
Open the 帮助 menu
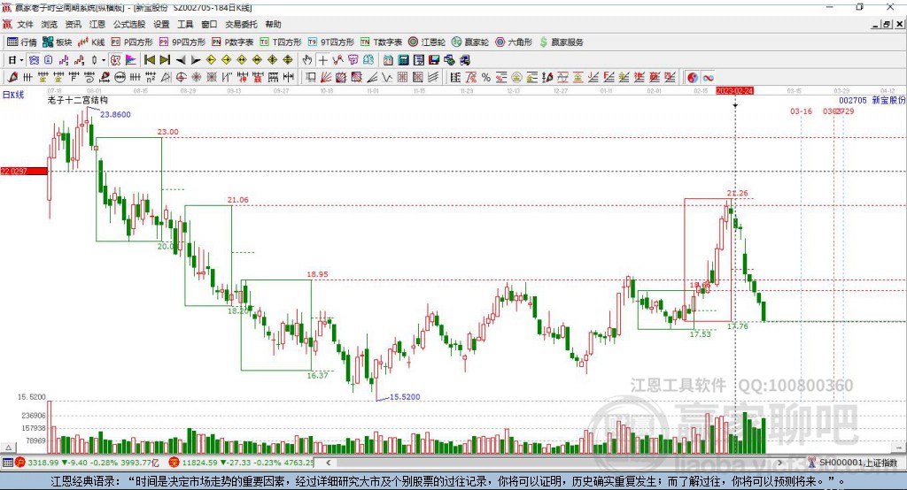click(x=273, y=24)
